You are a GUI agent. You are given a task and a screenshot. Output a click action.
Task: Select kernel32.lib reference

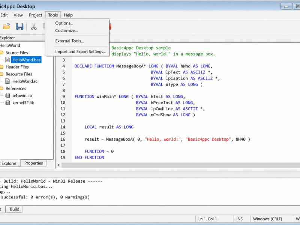23,103
